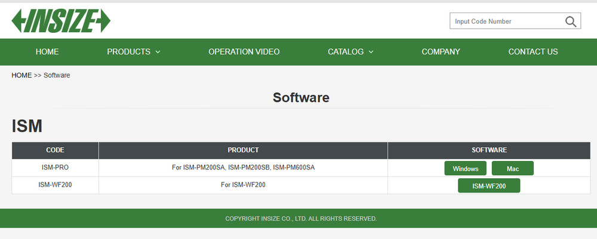The height and width of the screenshot is (239, 597).
Task: Go to the OPERATION VIDEO page
Action: tap(244, 52)
